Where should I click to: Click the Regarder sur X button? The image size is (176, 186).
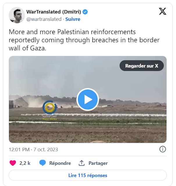(142, 66)
